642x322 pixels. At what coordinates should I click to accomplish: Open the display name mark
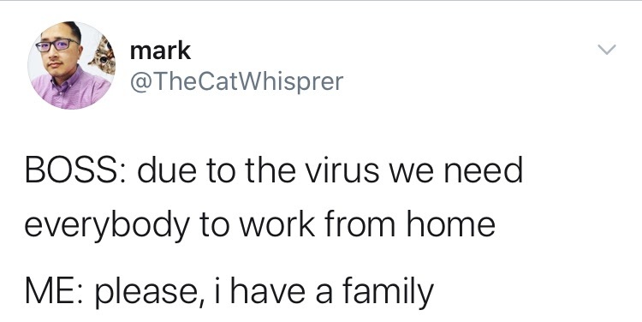[161, 51]
